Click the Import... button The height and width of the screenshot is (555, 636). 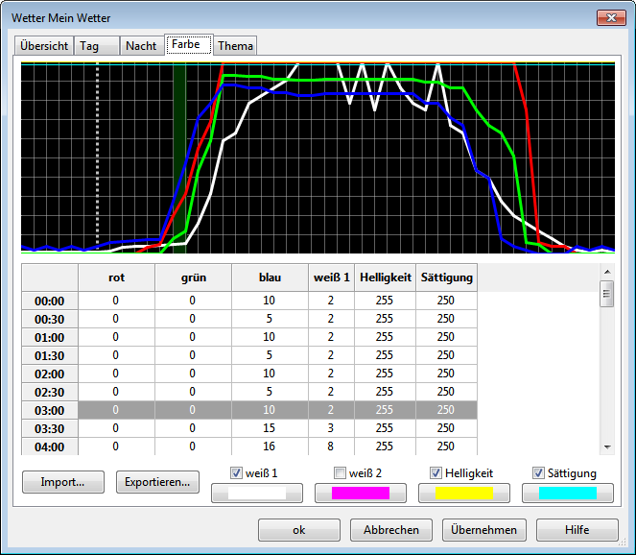(62, 482)
